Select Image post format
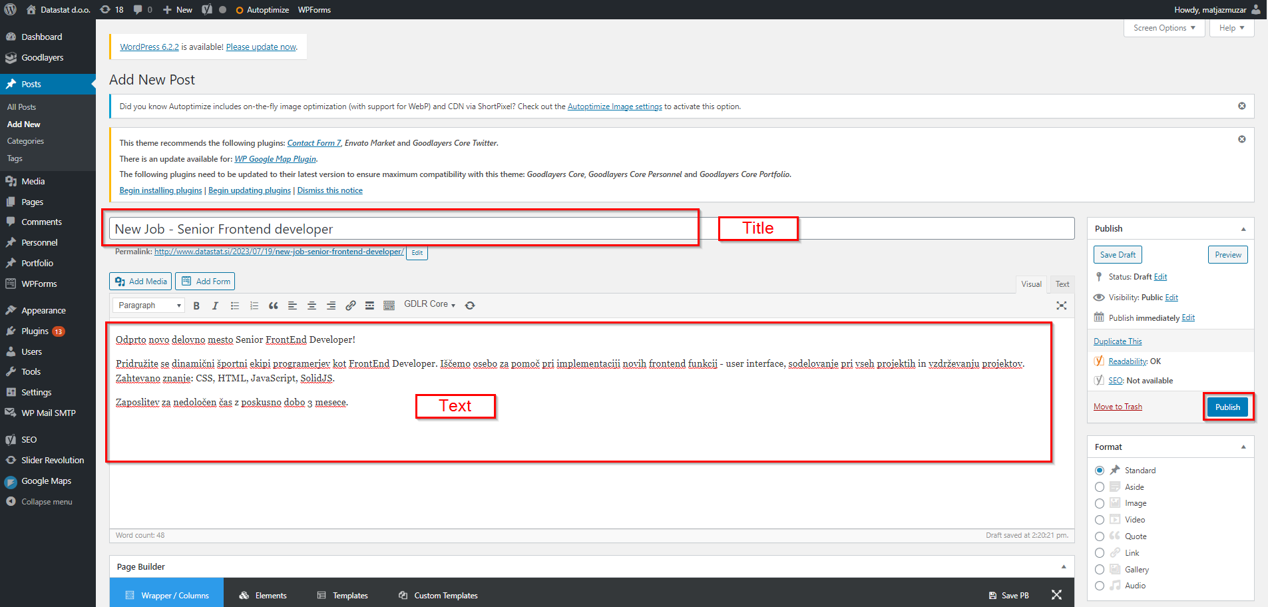This screenshot has width=1268, height=607. 1100,504
